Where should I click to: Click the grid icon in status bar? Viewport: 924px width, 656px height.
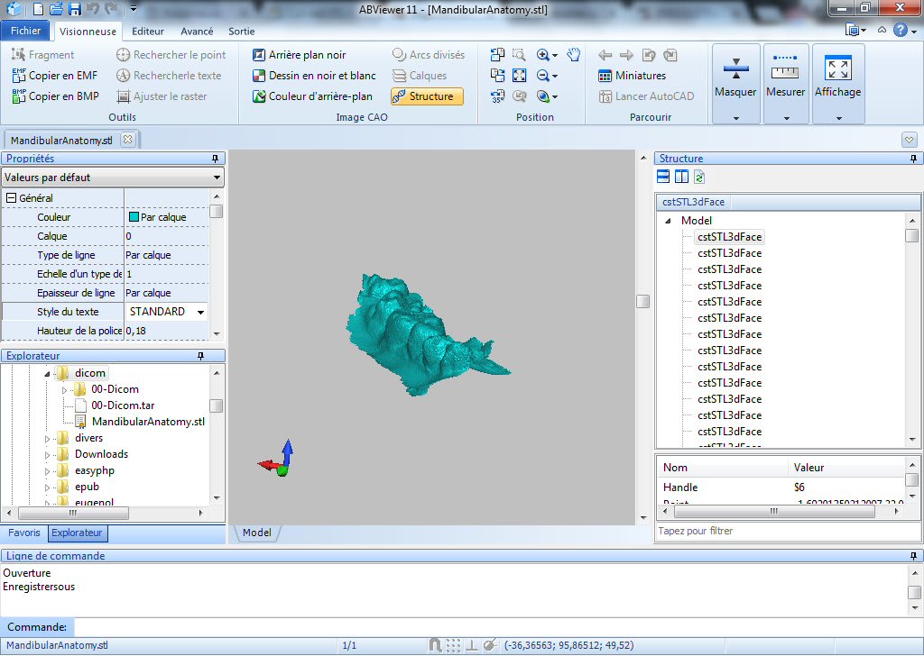(453, 645)
